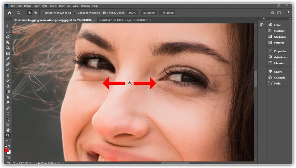Select the Crop tool
Screen dimensions: 296x168
pos(8,48)
